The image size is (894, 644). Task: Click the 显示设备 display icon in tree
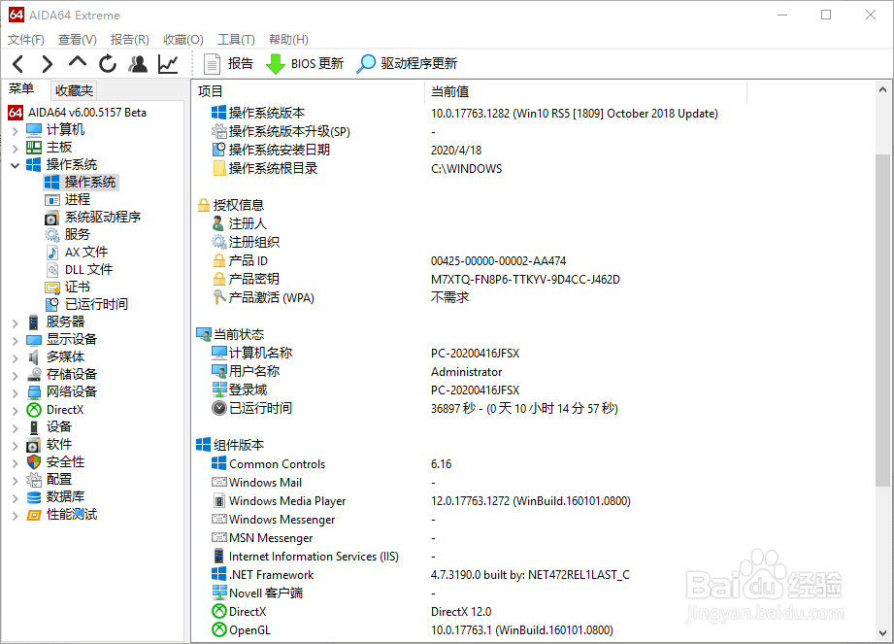34,340
